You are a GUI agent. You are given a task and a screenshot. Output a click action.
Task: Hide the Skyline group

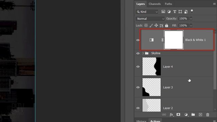tap(138, 53)
